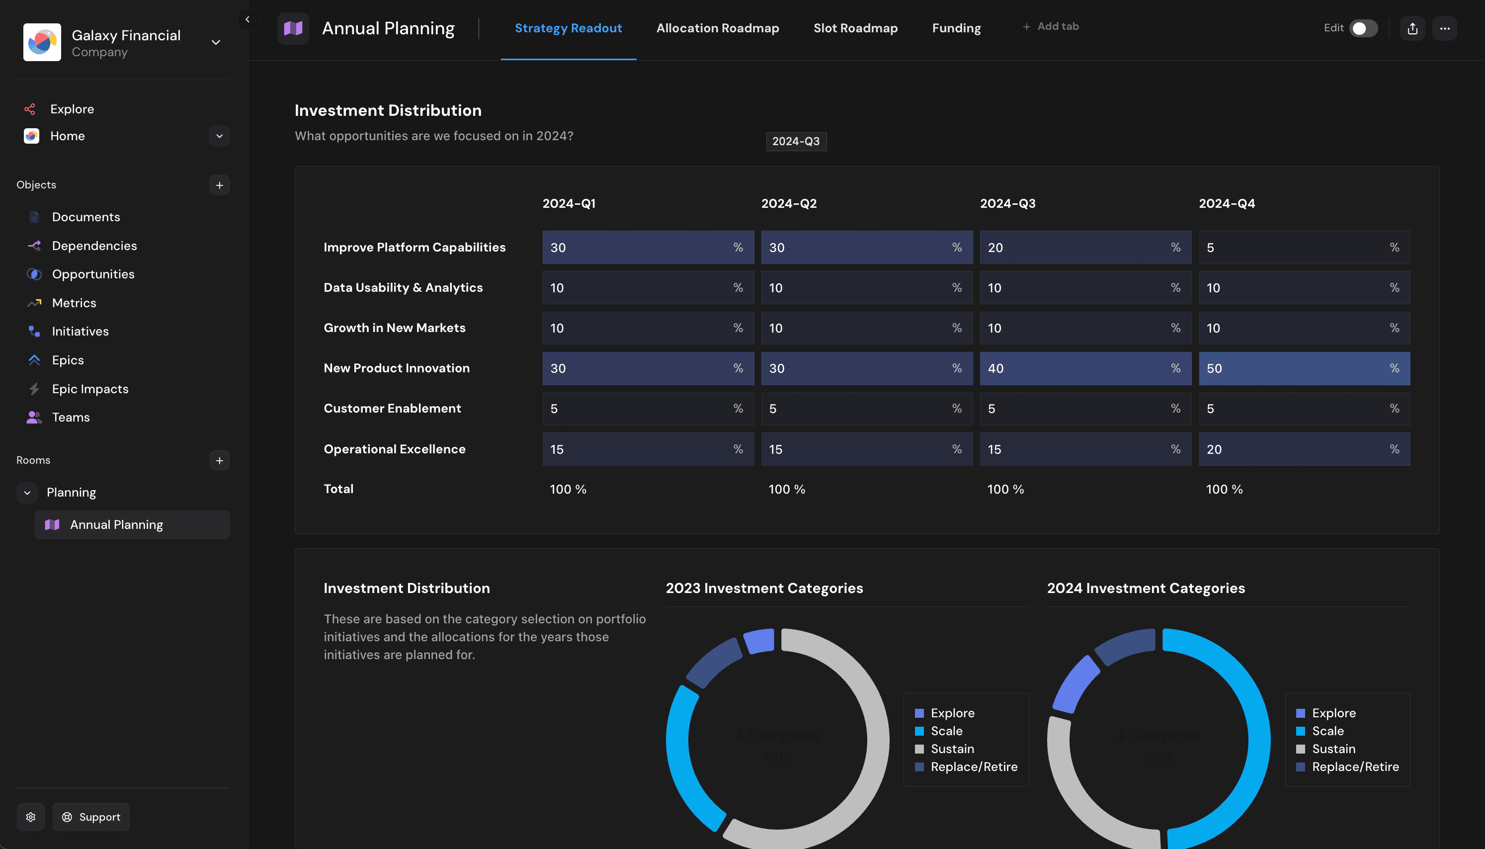Collapse the left sidebar with the arrow
Image resolution: width=1485 pixels, height=849 pixels.
tap(247, 19)
